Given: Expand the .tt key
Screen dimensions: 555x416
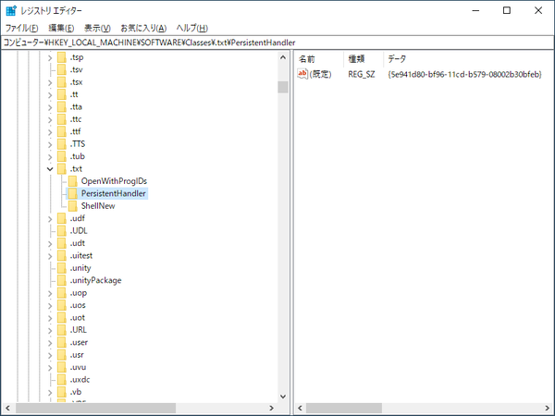Looking at the screenshot, I should (x=50, y=95).
